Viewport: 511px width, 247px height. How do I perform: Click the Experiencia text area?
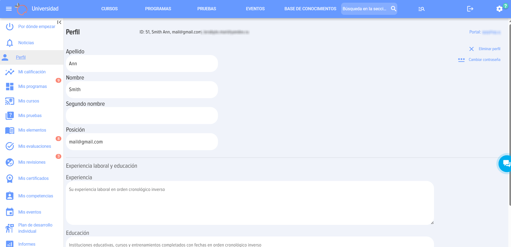[x=250, y=203]
